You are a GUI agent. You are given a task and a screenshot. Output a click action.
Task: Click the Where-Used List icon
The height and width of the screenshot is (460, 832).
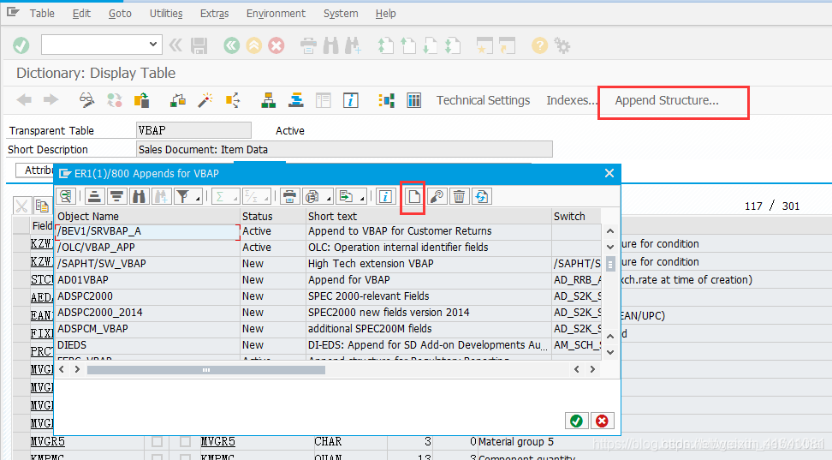pyautogui.click(x=233, y=100)
